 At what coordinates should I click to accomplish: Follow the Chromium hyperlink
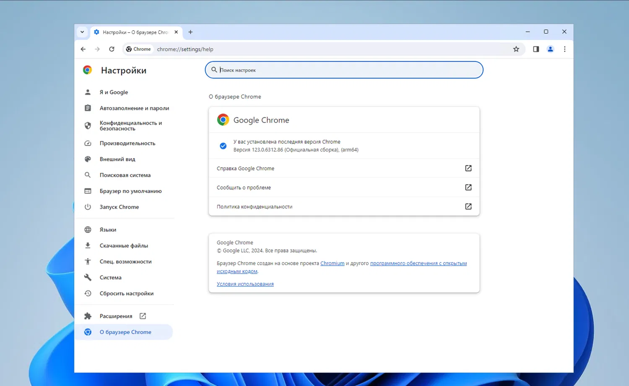332,263
